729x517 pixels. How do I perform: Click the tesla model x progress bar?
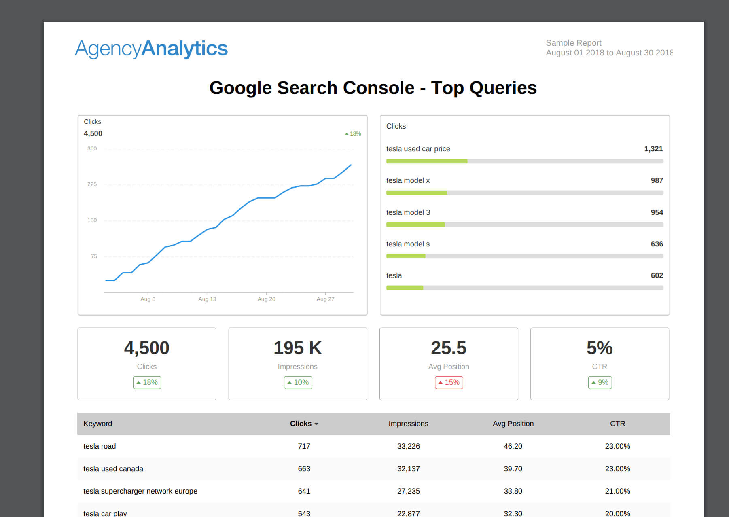[x=525, y=193]
